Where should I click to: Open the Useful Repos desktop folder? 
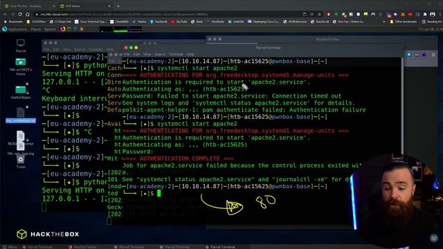coord(21,92)
